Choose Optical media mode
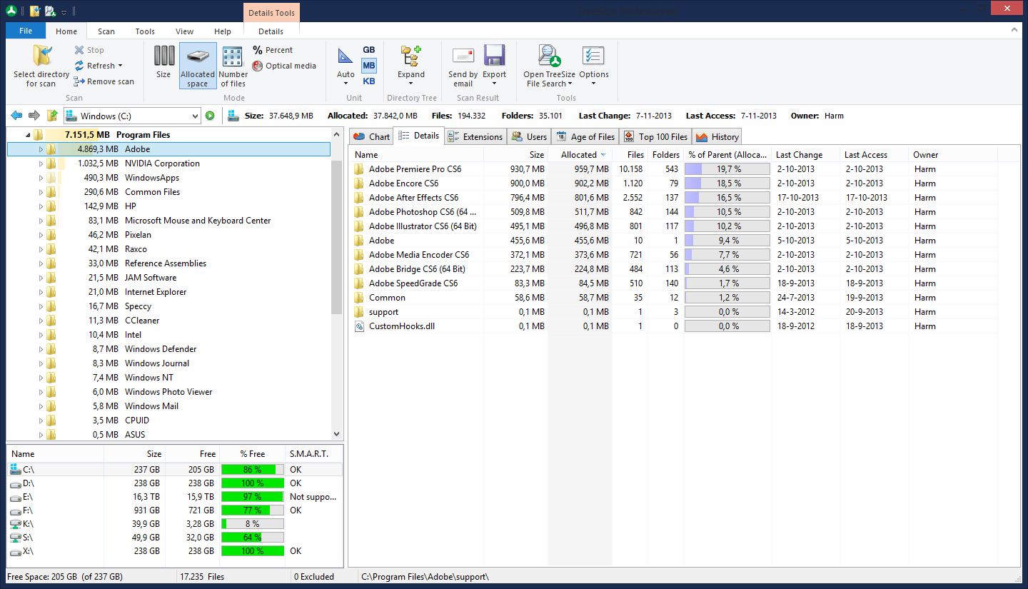The width and height of the screenshot is (1028, 589). pos(284,66)
